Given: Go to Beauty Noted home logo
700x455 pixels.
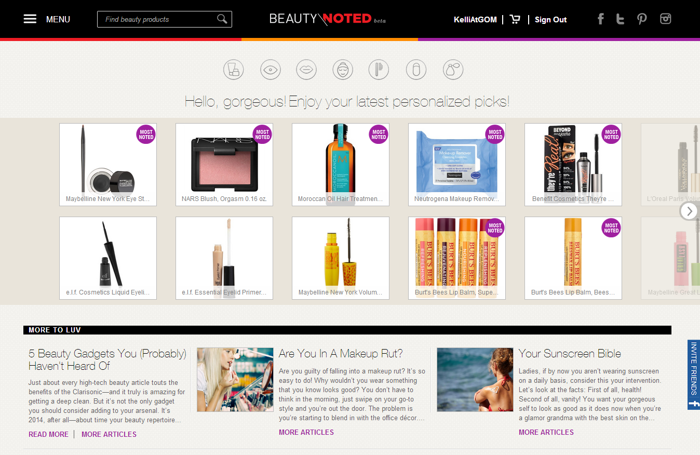Looking at the screenshot, I should [328, 19].
